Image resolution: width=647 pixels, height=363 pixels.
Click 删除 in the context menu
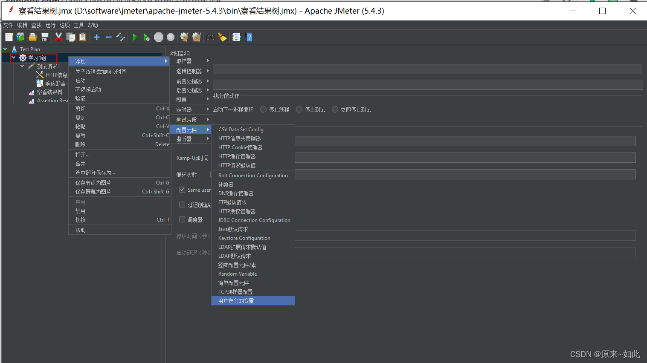click(x=119, y=144)
